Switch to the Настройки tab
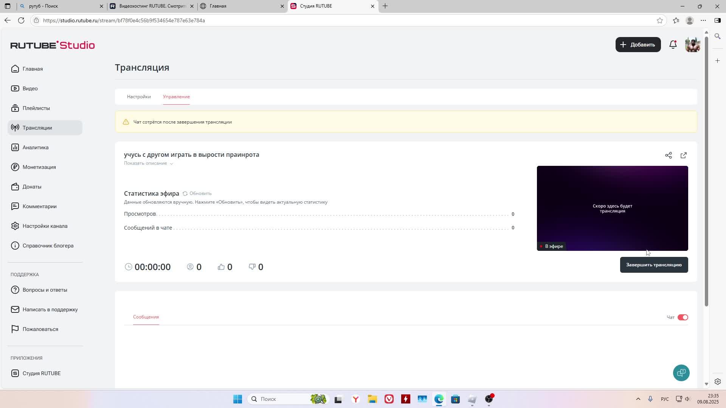Screen dimensions: 726x408 click(x=139, y=97)
